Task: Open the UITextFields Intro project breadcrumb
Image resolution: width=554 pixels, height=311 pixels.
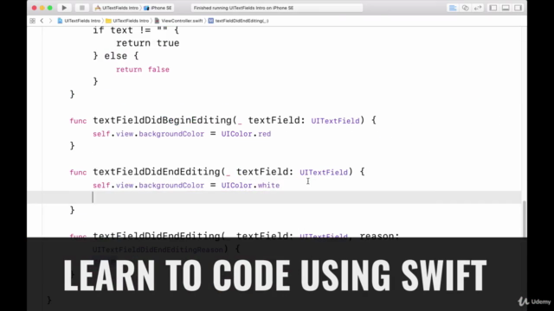Action: point(79,21)
